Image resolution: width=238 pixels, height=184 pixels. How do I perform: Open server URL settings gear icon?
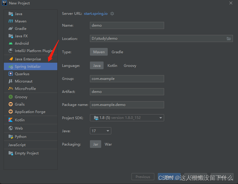pyautogui.click(x=112, y=14)
